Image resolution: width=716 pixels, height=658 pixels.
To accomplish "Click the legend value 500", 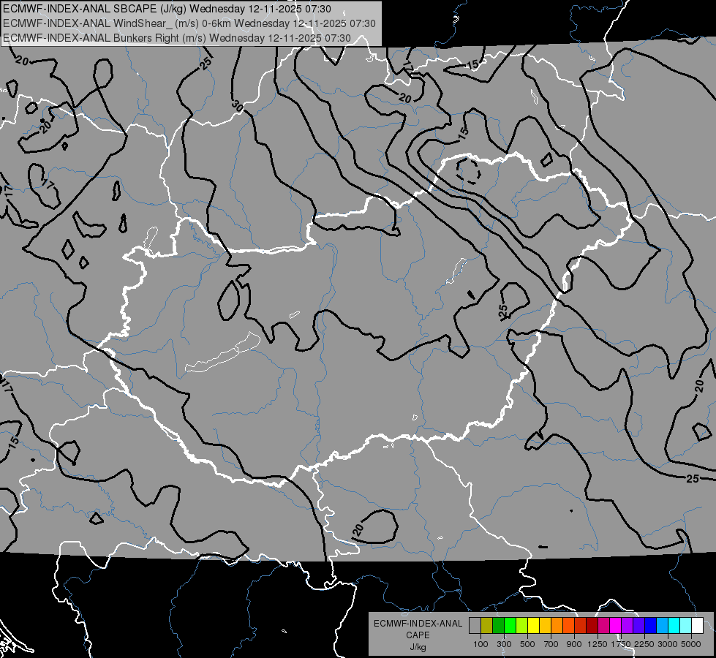I will pyautogui.click(x=527, y=644).
